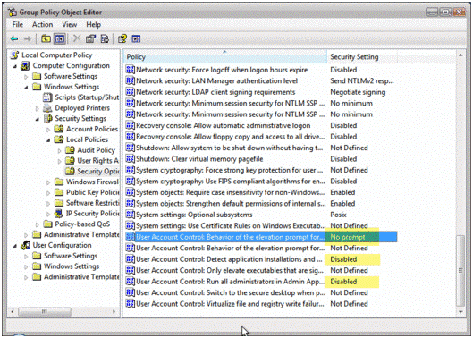Viewport: 473px width, 338px height.
Task: Select System settings: Use Certificate Rules policy
Action: click(x=231, y=225)
